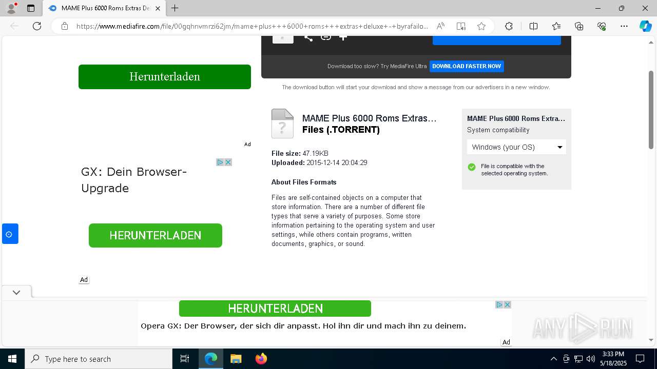
Task: Open the notification center
Action: 640,359
